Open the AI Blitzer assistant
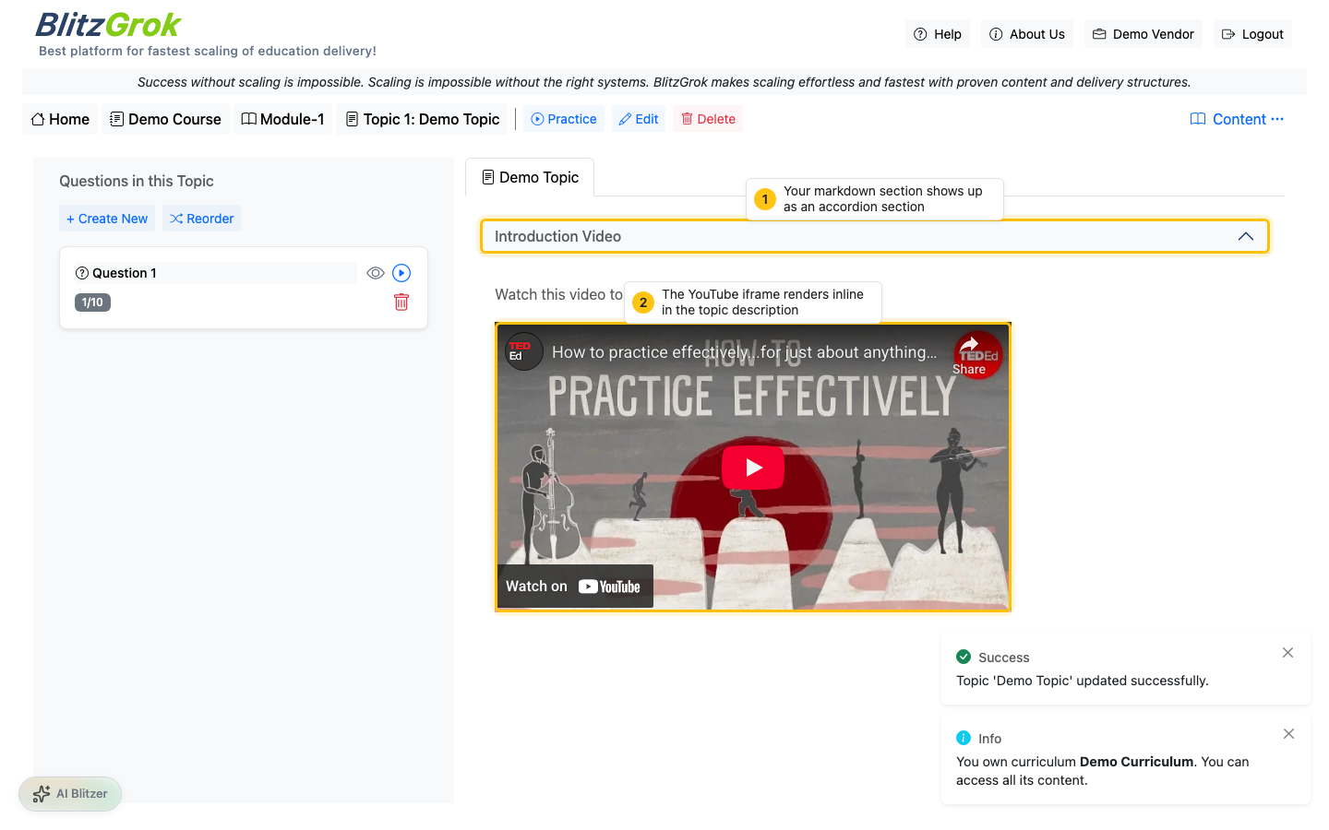This screenshot has height=830, width=1329. (x=69, y=793)
